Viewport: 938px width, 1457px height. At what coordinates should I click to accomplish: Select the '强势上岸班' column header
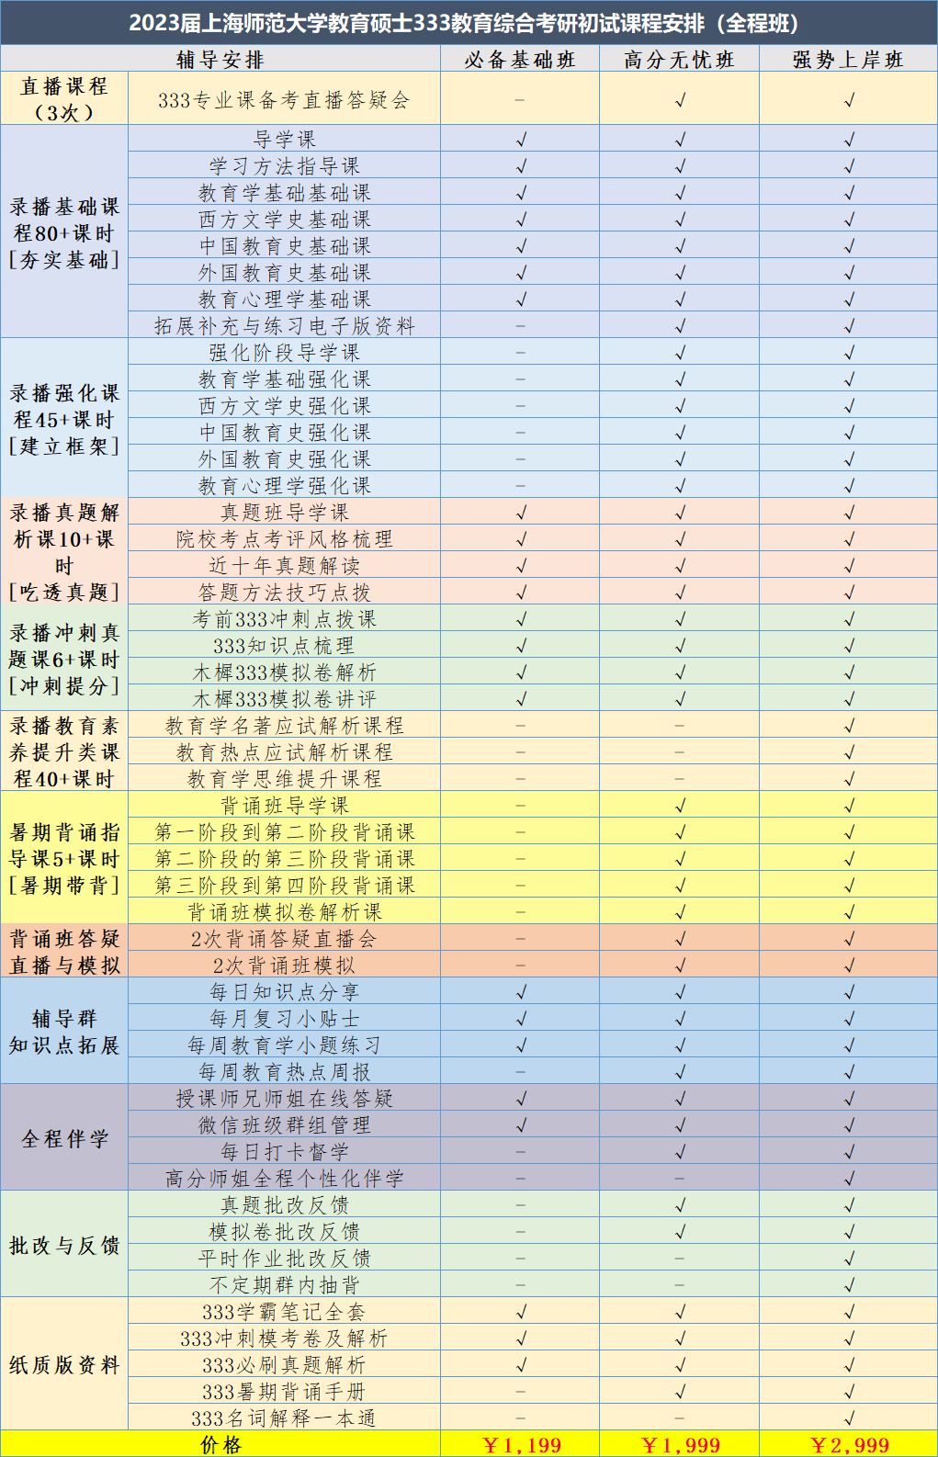tap(849, 60)
